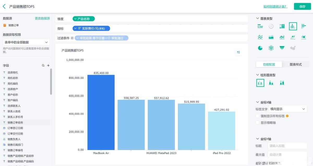Click the filter condition grid icon
Viewport: 313px width, 166px height.
72,38
